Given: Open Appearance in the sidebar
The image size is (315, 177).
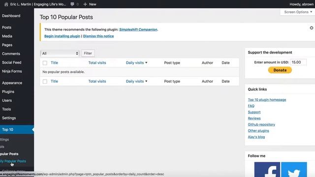Looking at the screenshot, I should coord(12,83).
